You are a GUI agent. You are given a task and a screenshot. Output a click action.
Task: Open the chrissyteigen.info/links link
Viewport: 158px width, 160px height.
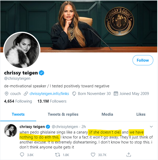click(x=49, y=94)
